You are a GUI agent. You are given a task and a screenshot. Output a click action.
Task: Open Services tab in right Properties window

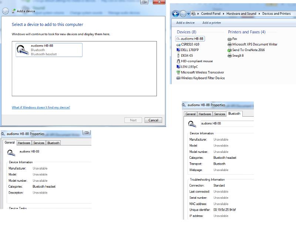pyautogui.click(x=219, y=114)
